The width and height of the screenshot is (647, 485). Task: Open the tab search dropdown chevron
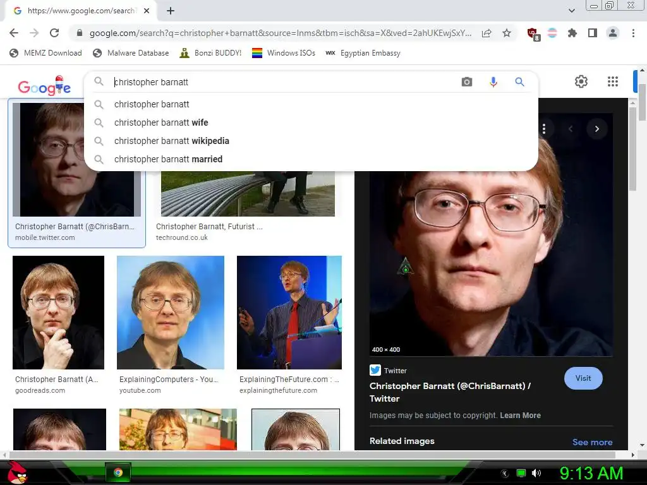(x=571, y=11)
